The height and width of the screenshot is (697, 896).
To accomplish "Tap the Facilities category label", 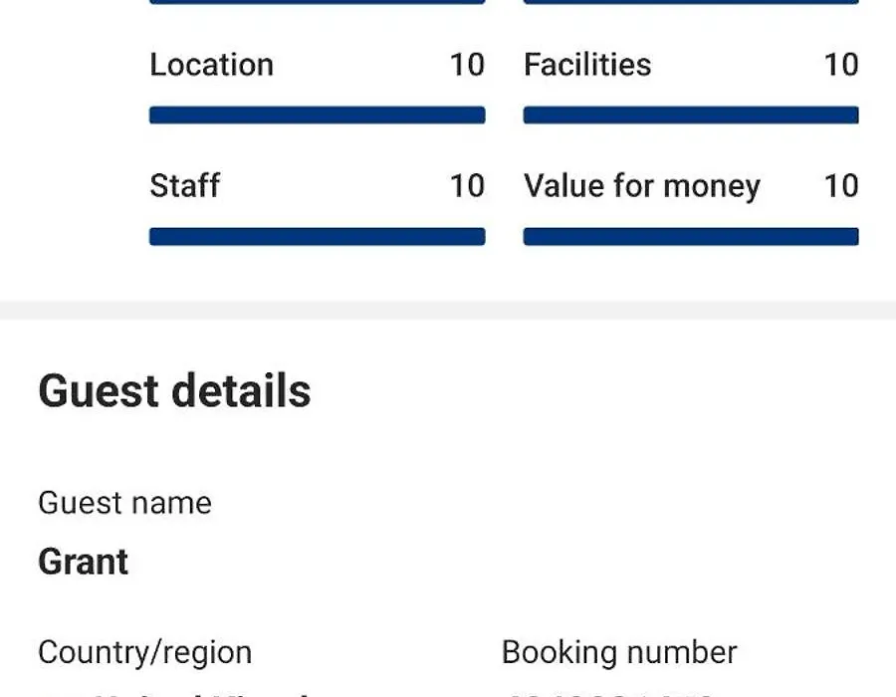I will point(587,65).
